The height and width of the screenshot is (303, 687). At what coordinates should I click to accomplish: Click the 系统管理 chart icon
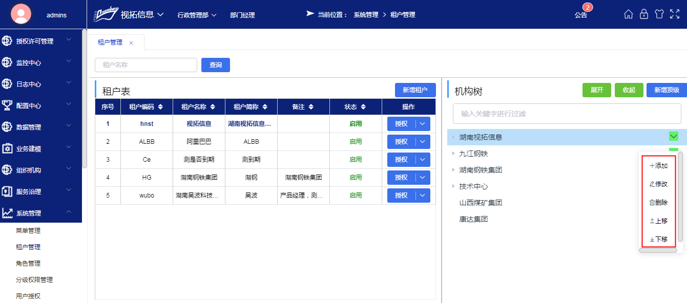coord(7,213)
